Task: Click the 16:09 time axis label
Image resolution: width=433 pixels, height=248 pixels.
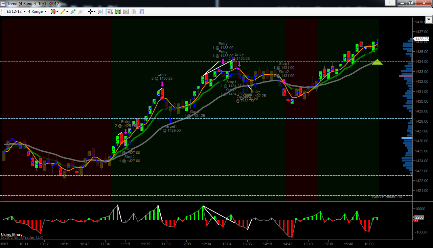Action: tap(369, 244)
